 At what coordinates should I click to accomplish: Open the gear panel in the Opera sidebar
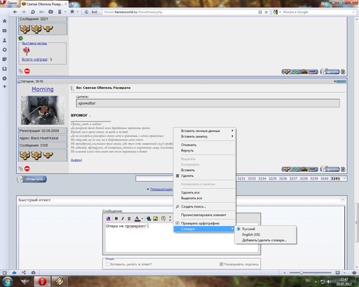tap(4, 50)
